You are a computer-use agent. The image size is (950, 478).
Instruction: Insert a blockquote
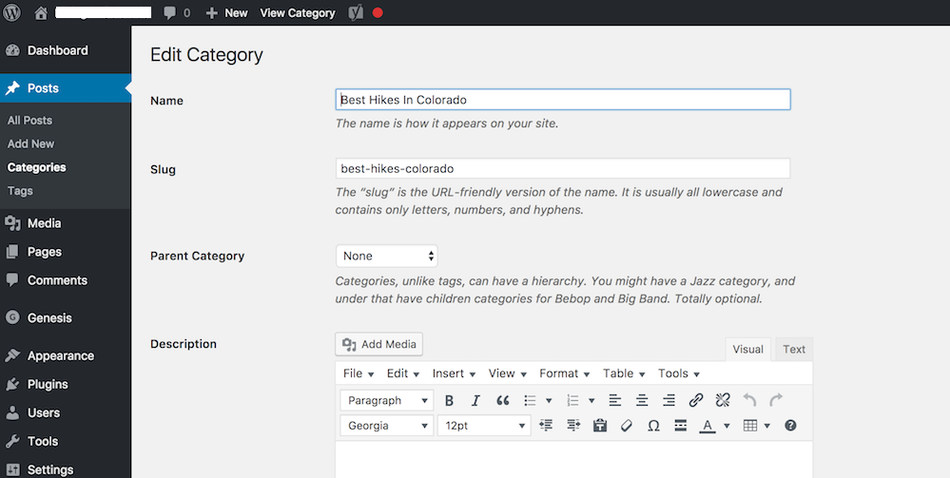[x=502, y=400]
